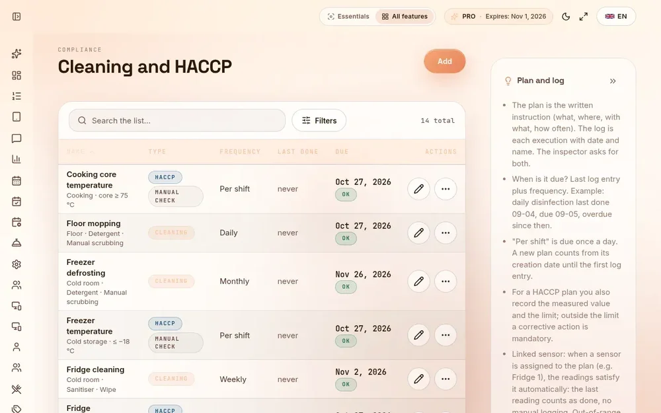Open the users icon just below the gear
The image size is (661, 413).
(x=17, y=285)
